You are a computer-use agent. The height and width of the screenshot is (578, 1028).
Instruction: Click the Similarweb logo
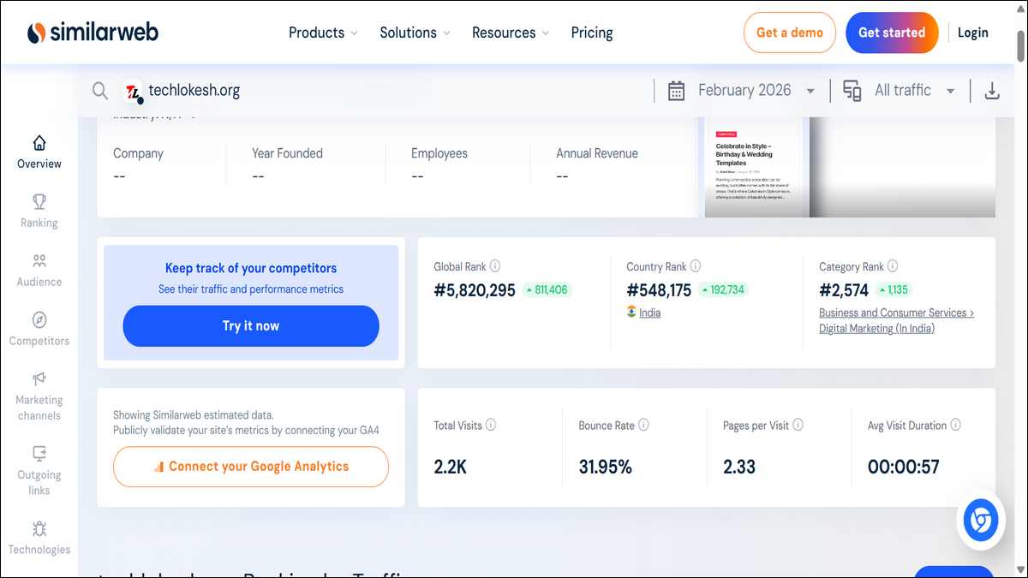tap(93, 33)
